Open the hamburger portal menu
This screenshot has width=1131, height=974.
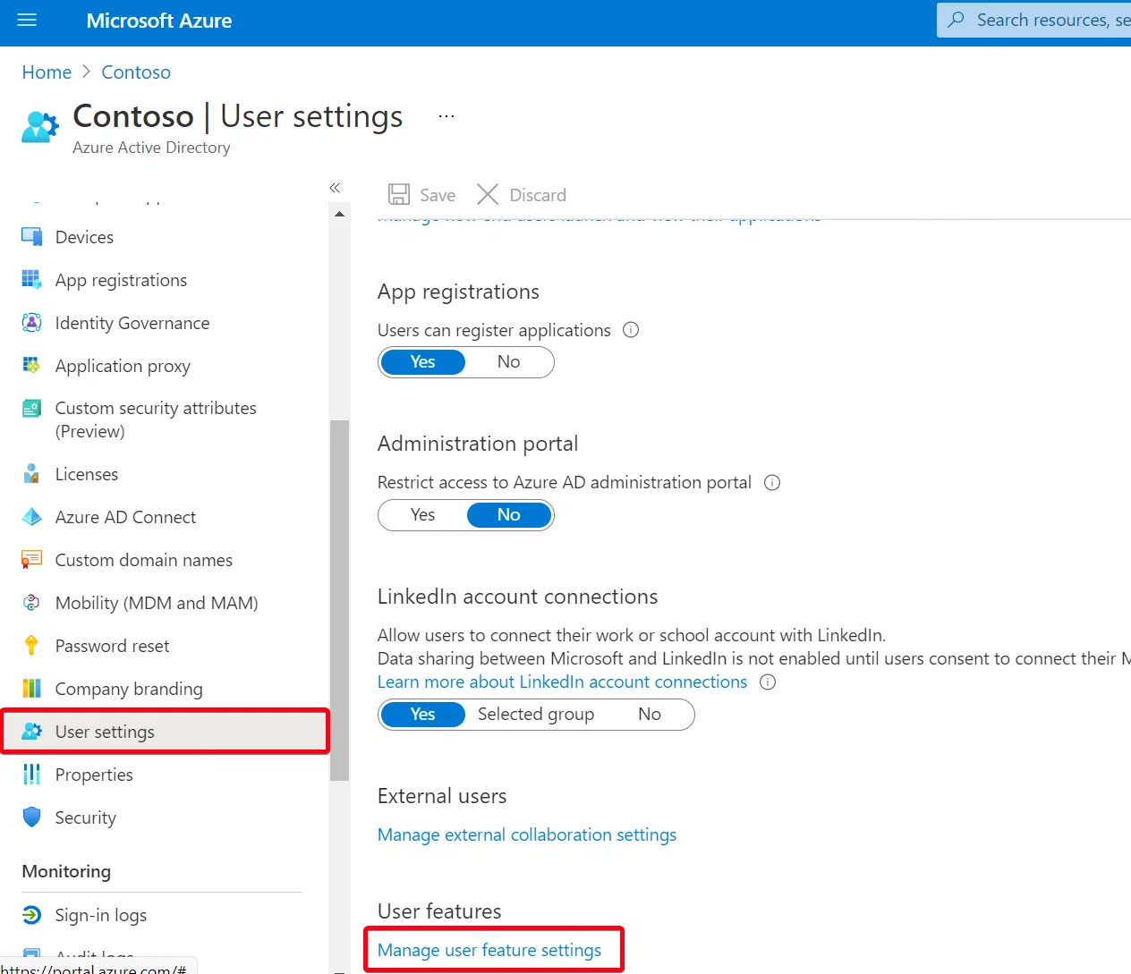(x=27, y=20)
